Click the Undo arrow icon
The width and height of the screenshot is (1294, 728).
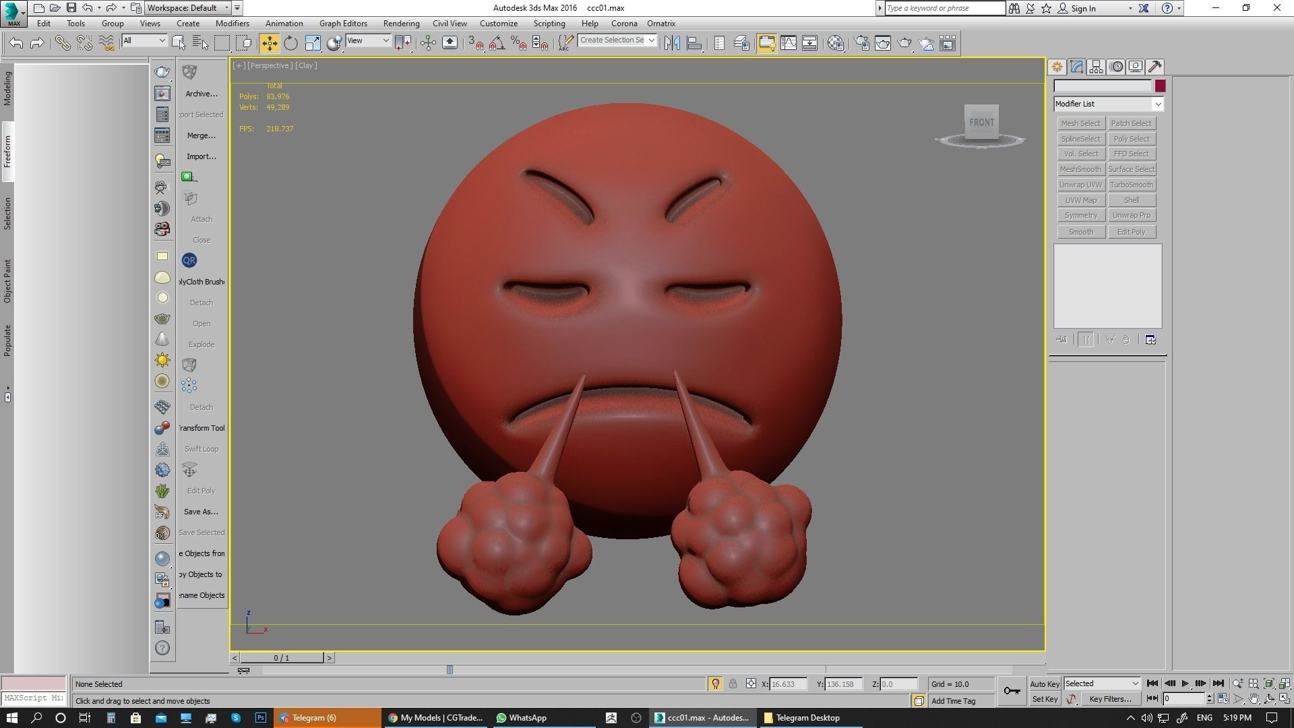click(16, 43)
